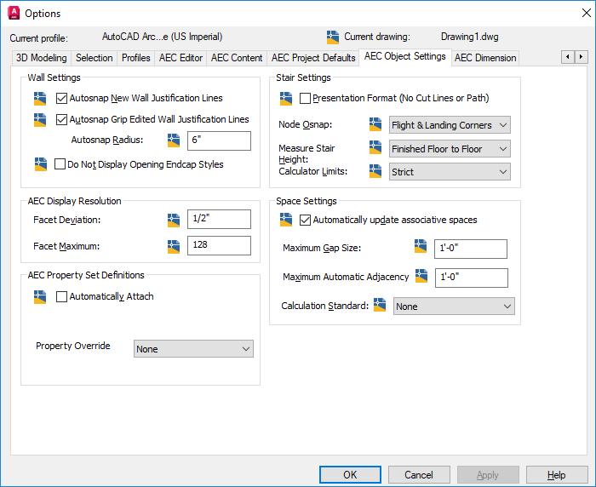This screenshot has height=487, width=596.
Task: Click the OK button
Action: tap(350, 475)
